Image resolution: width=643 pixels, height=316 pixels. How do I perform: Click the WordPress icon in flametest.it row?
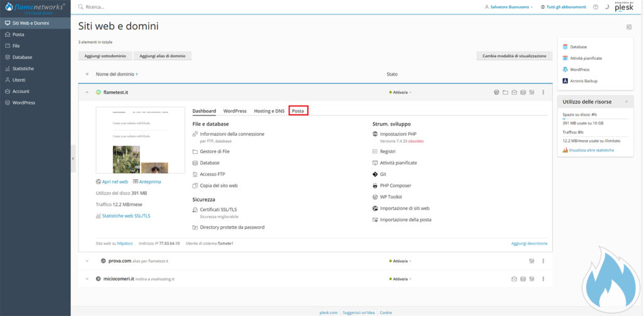[496, 92]
